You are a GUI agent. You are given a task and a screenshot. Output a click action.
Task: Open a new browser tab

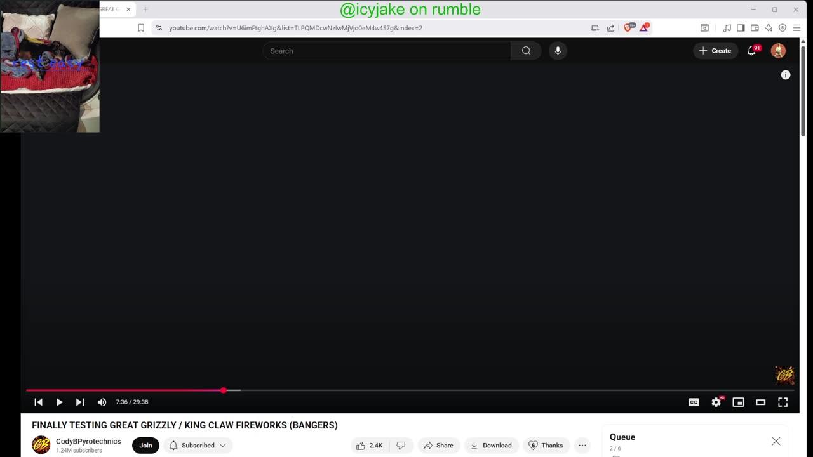(145, 10)
